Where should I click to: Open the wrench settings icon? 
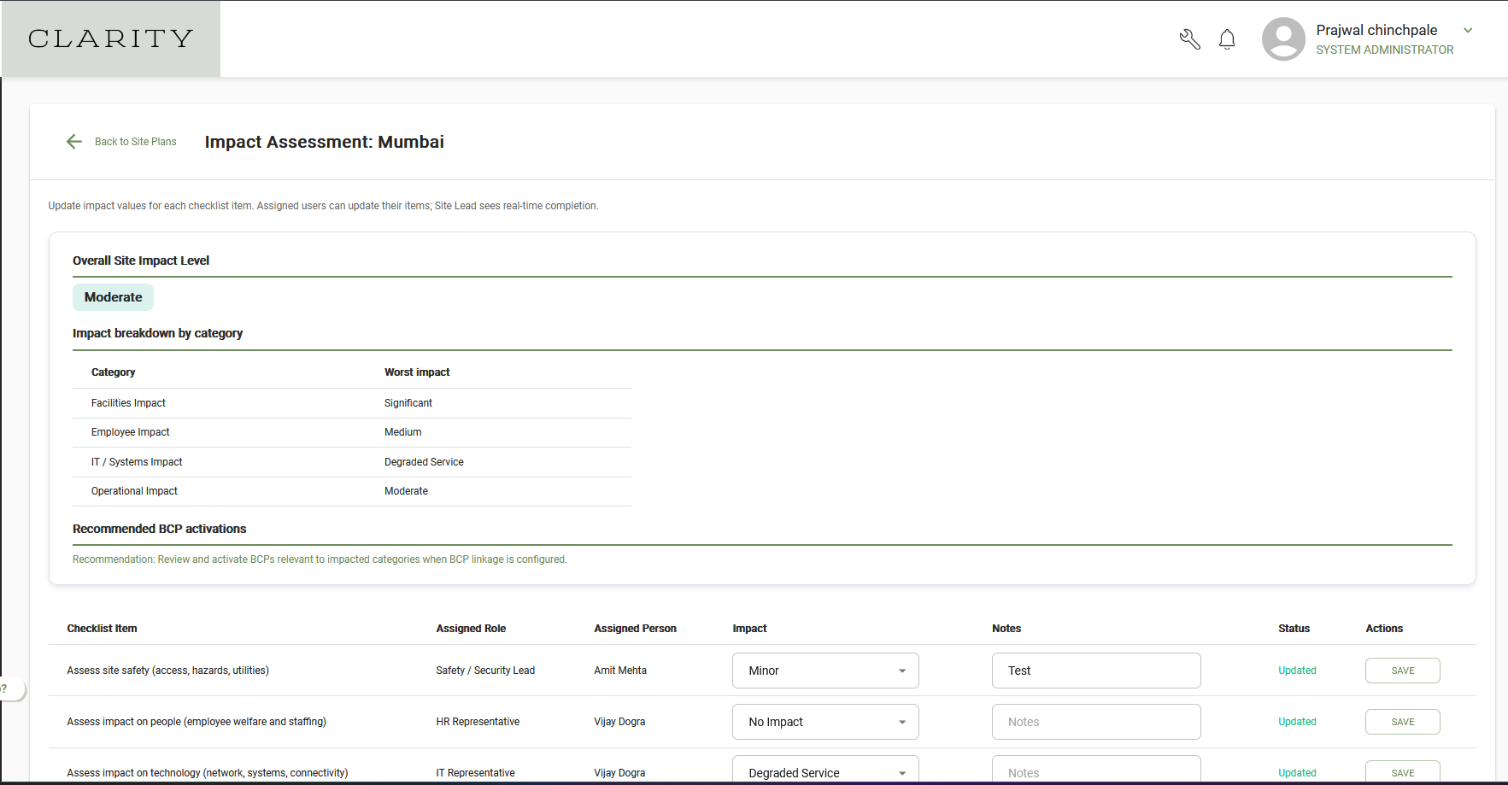1189,39
